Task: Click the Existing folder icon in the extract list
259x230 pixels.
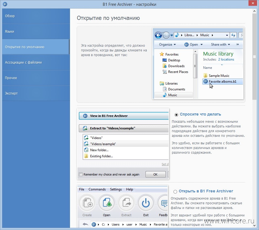Action: [x=86, y=156]
